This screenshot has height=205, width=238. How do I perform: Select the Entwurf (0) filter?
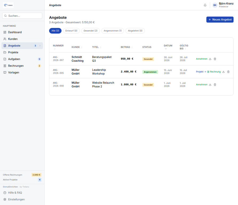coord(71,31)
